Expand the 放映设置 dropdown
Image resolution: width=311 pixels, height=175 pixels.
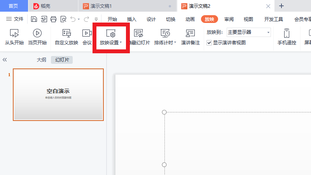[121, 43]
